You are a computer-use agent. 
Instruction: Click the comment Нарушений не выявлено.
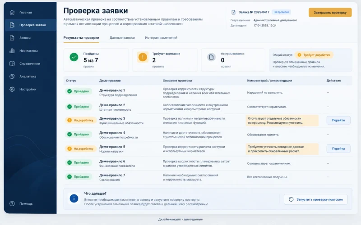[x=265, y=93]
